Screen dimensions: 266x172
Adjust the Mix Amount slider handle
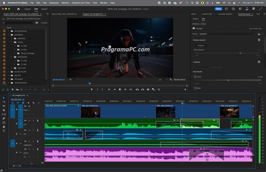240,53
